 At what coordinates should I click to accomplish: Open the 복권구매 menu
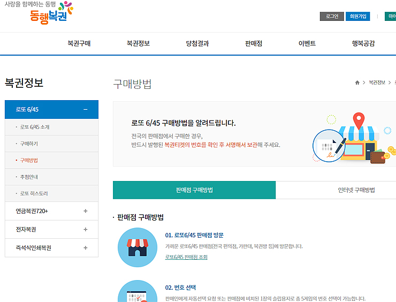[79, 43]
